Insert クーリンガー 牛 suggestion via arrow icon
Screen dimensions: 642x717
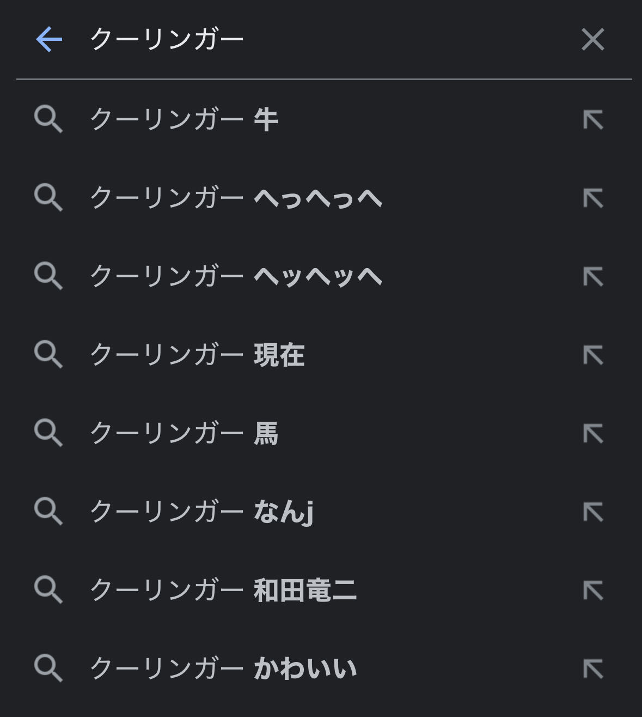point(593,120)
